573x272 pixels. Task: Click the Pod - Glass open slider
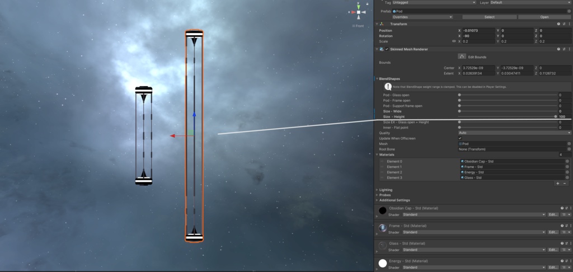tap(507, 95)
